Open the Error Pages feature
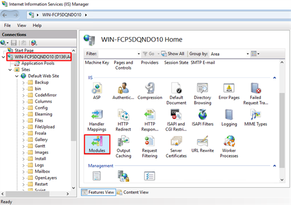The height and width of the screenshot is (205, 291). coord(229,91)
